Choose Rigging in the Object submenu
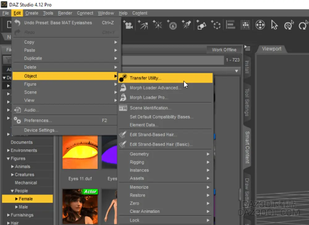The height and width of the screenshot is (225, 309). (165, 162)
